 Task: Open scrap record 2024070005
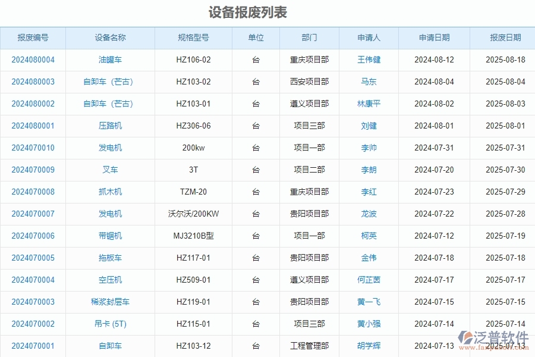tap(33, 258)
